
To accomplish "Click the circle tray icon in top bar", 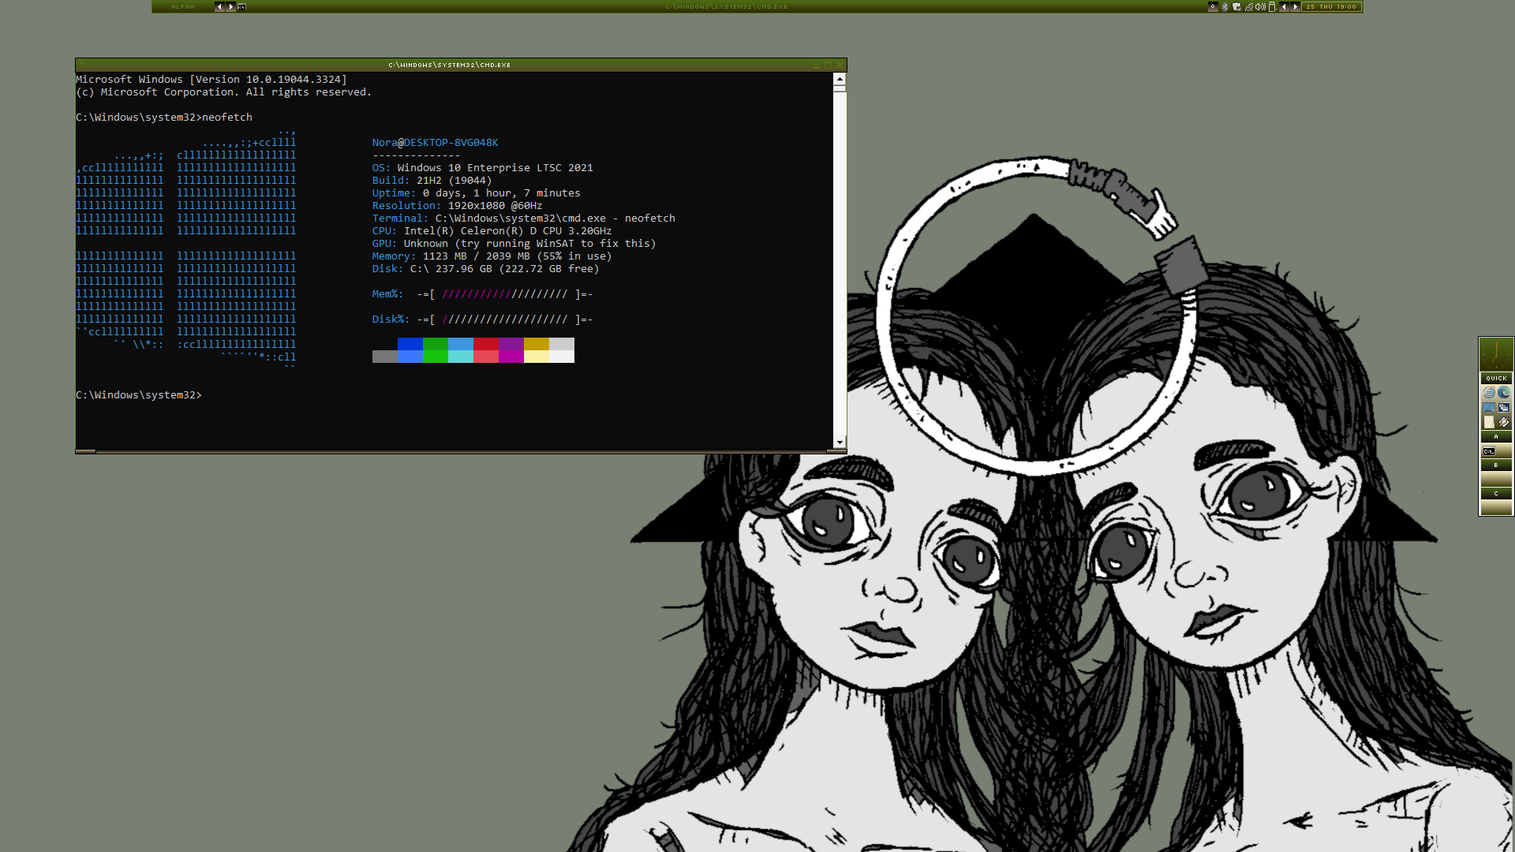I will 1213,6.
